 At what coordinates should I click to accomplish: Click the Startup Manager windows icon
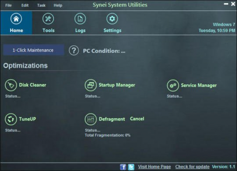pos(91,85)
